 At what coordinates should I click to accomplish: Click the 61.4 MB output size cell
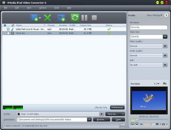[x=88, y=33]
